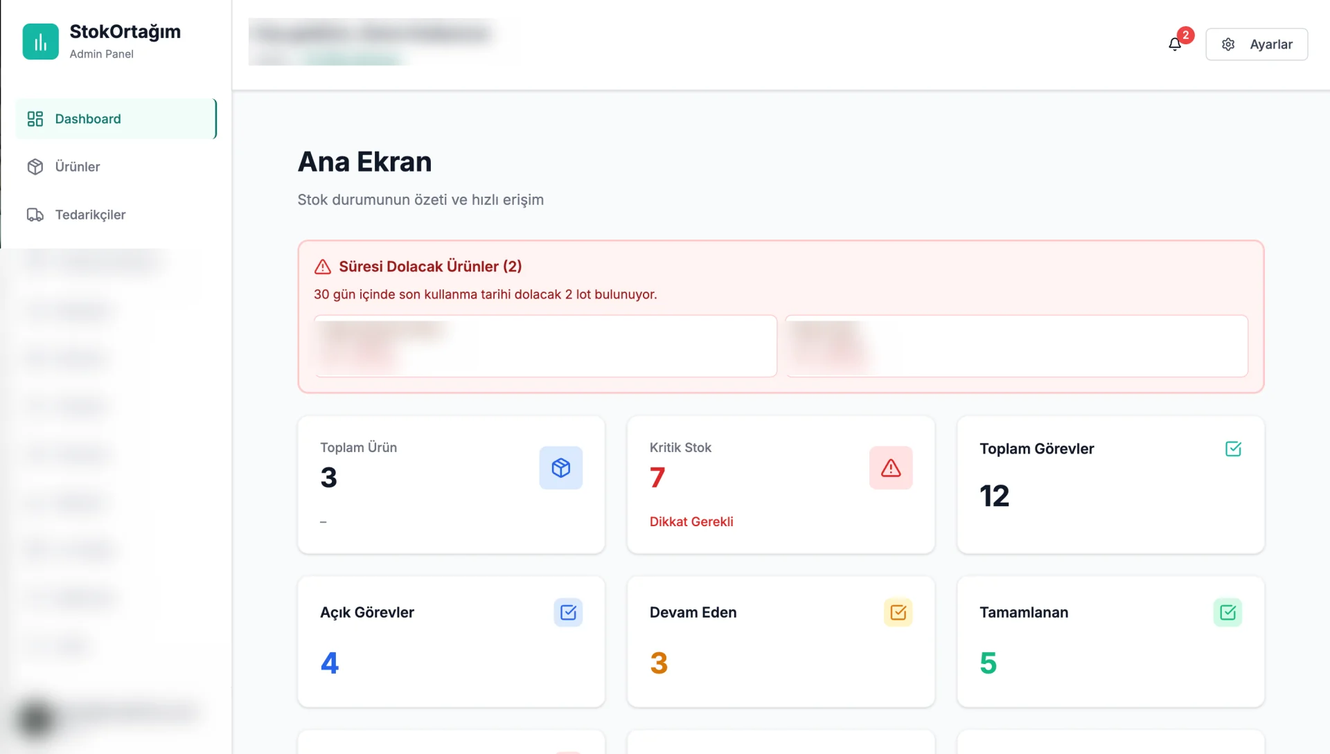Open Tedarikçiler in the sidebar
Screen dimensions: 1330x754
116,215
